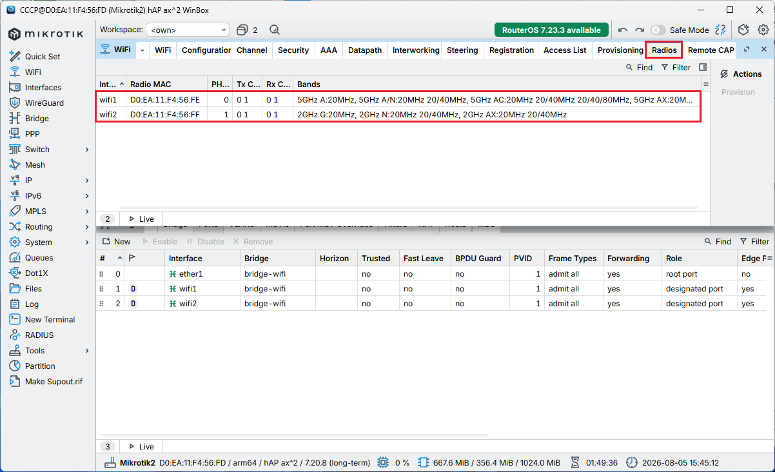Click the RouterOS 7.23.3 available button
Screen dimensions: 775x472
point(551,30)
